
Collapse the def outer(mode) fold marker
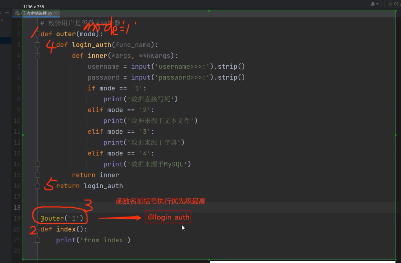(37, 34)
